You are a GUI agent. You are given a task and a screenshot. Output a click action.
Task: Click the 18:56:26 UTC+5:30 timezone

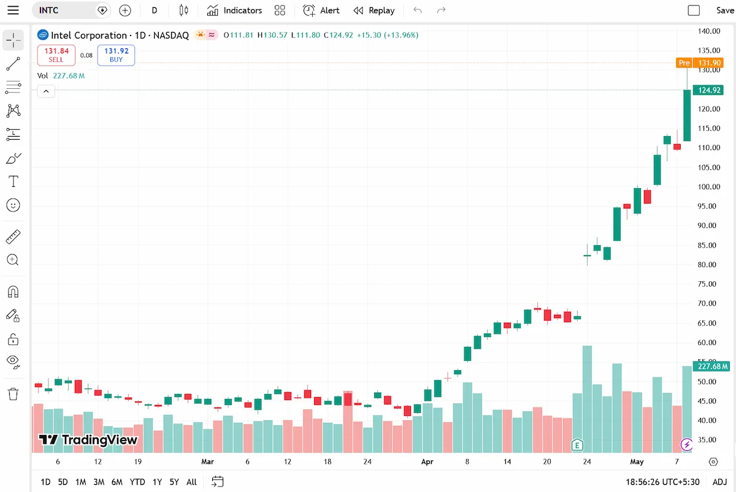pos(664,482)
